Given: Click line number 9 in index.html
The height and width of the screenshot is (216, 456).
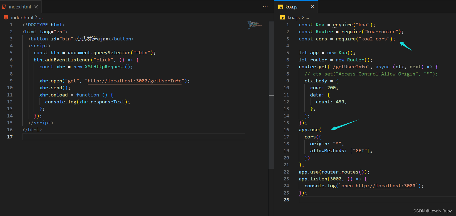Looking at the screenshot, I should [x=11, y=81].
